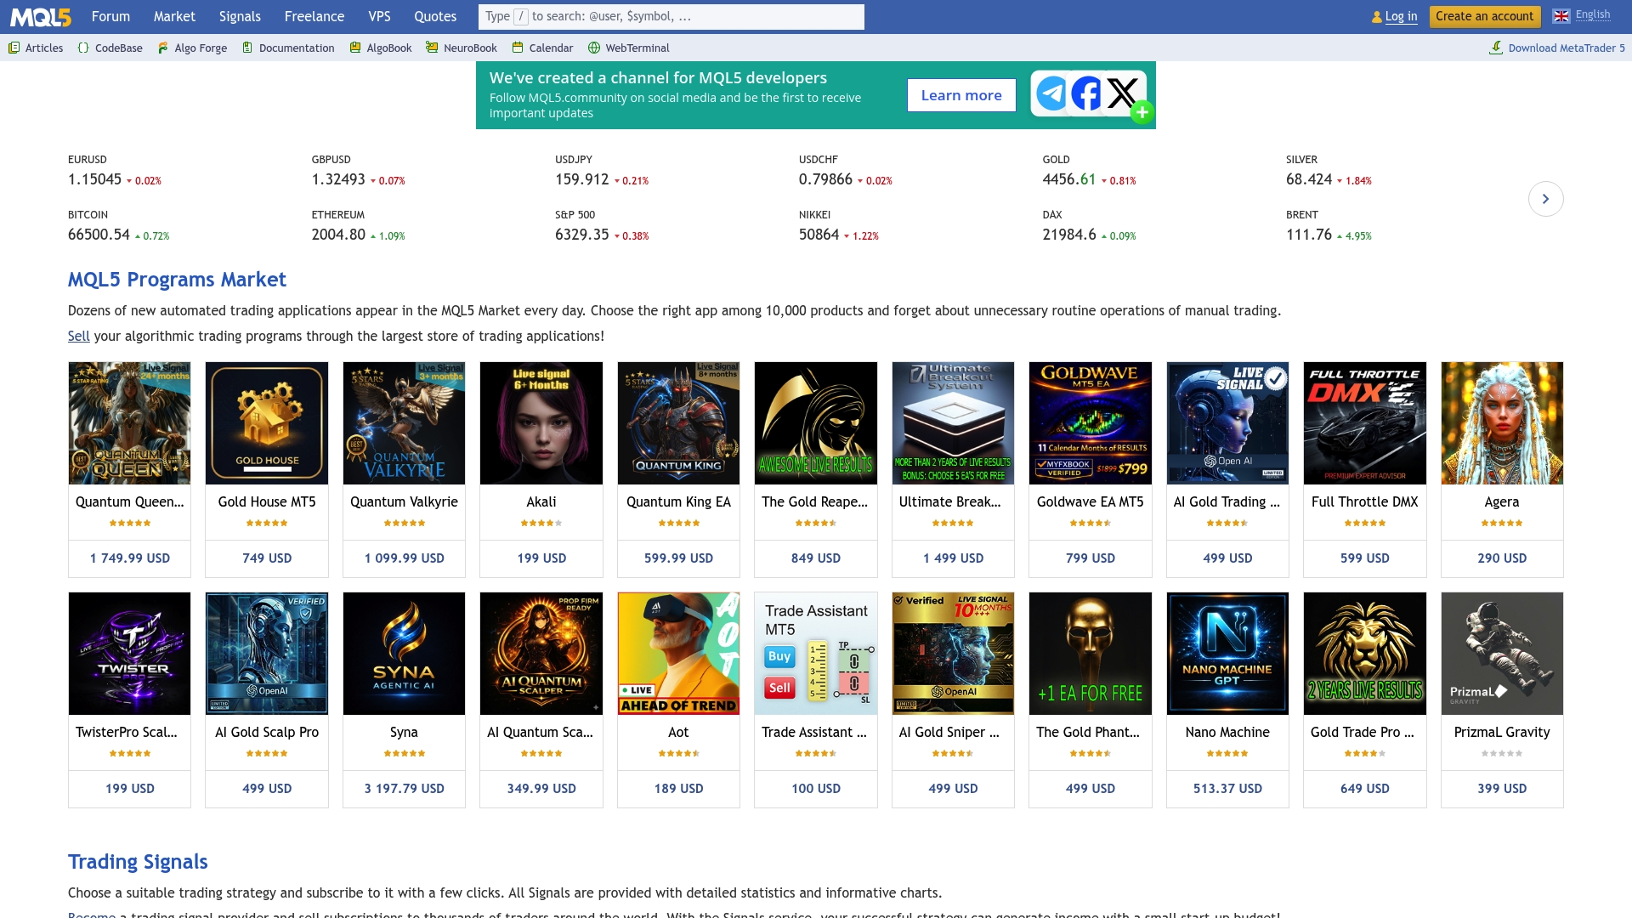Open Gold House MT5 product thumbnail
1632x918 pixels.
point(267,423)
